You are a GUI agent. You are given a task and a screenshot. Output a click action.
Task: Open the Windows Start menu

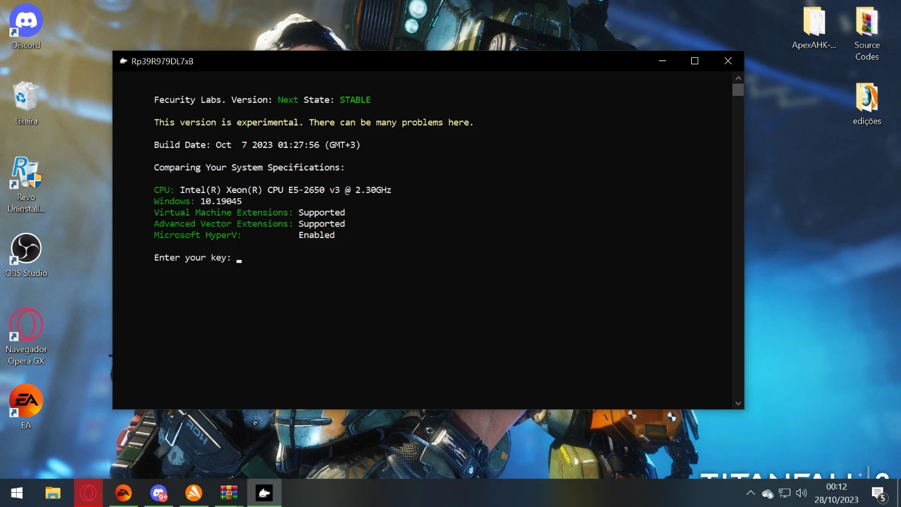(17, 493)
